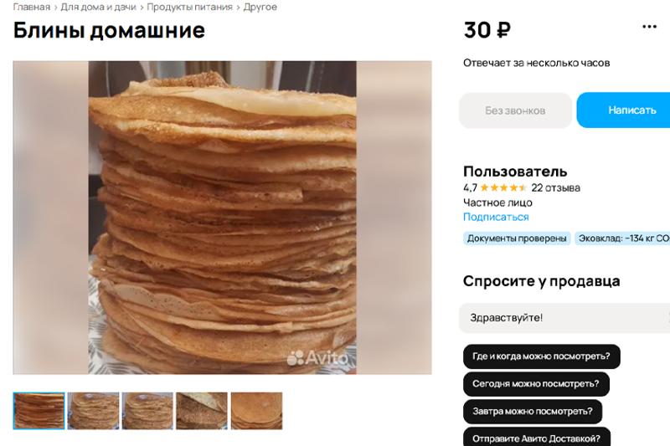The height and width of the screenshot is (446, 670).
Task: Choose 'Где и когда можно посмотреть?' quick question
Action: pos(541,356)
